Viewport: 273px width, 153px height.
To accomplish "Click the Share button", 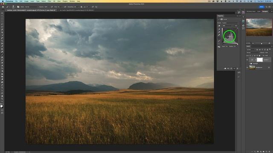I will [x=261, y=7].
